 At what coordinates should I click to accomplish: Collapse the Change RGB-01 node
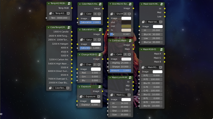pyautogui.click(x=79, y=55)
